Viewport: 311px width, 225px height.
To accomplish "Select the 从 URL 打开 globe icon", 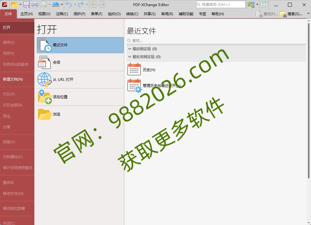I will point(45,79).
